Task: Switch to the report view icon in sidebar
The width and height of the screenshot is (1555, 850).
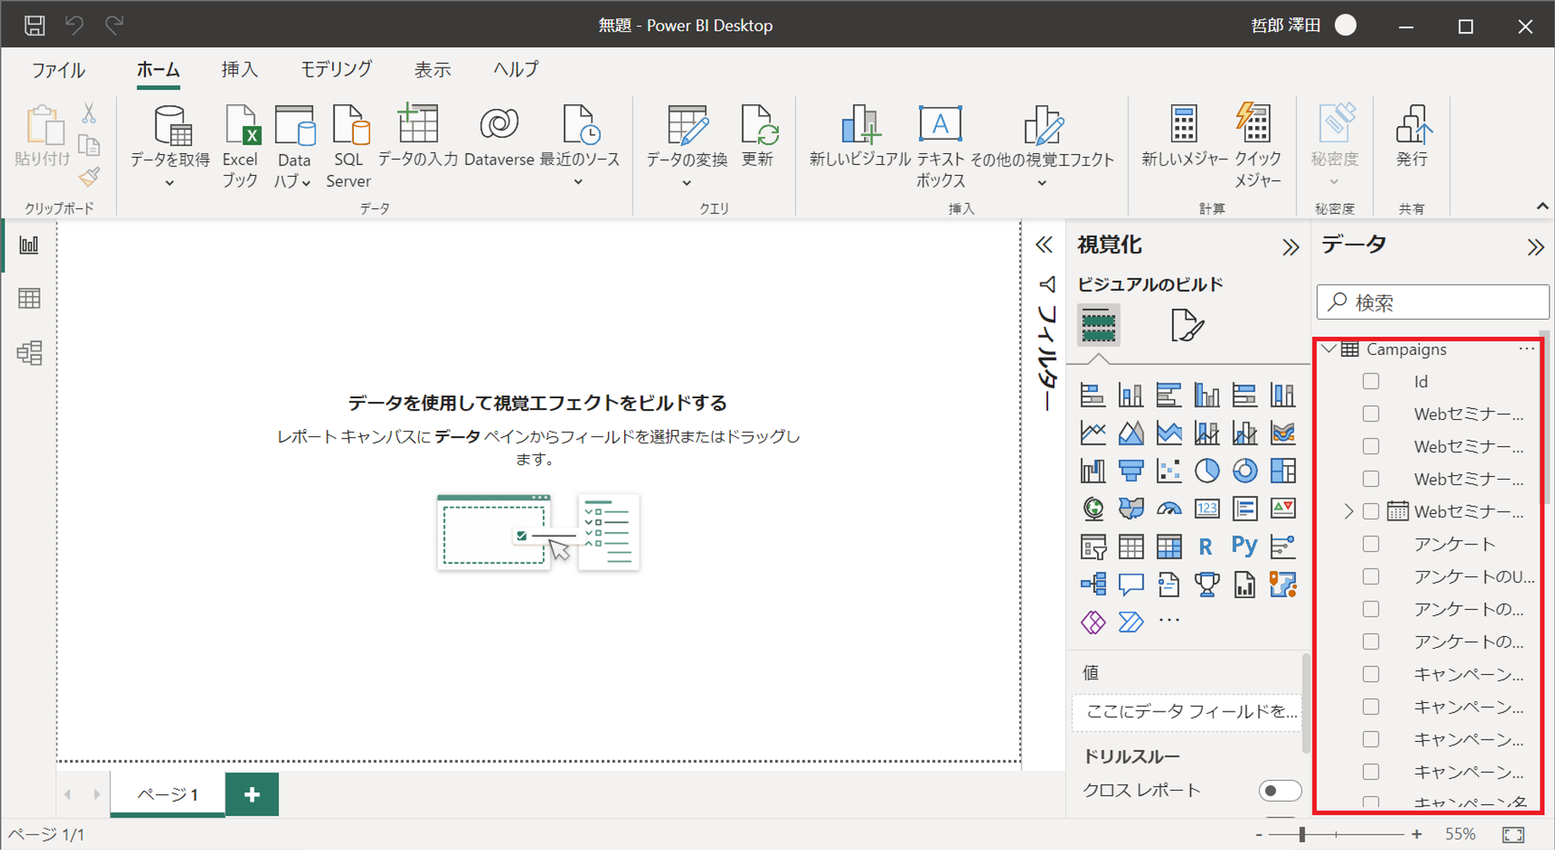Action: coord(30,246)
